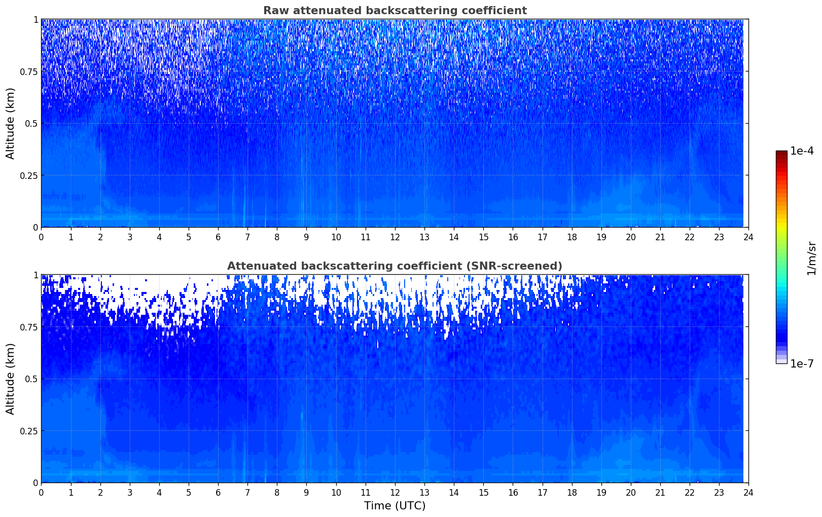Click the "Time (UTC)" x-axis label
The width and height of the screenshot is (822, 517).
click(395, 506)
